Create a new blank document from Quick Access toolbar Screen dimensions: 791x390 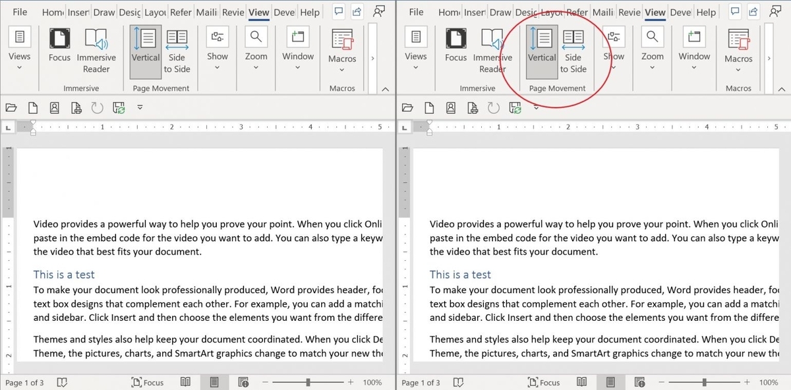coord(33,107)
